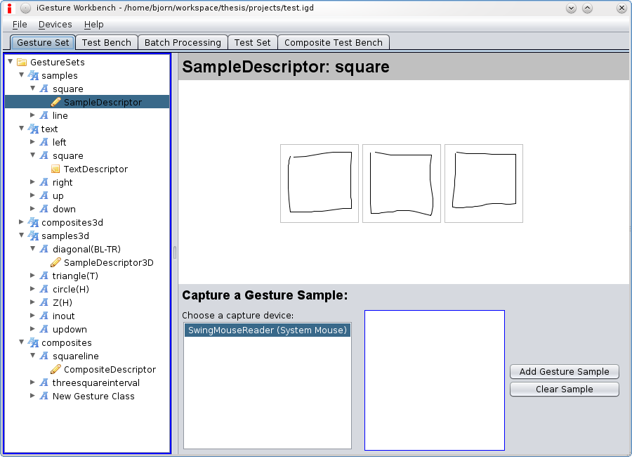Expand the line gesture class node
Viewport: 632px width, 457px height.
[x=33, y=115]
